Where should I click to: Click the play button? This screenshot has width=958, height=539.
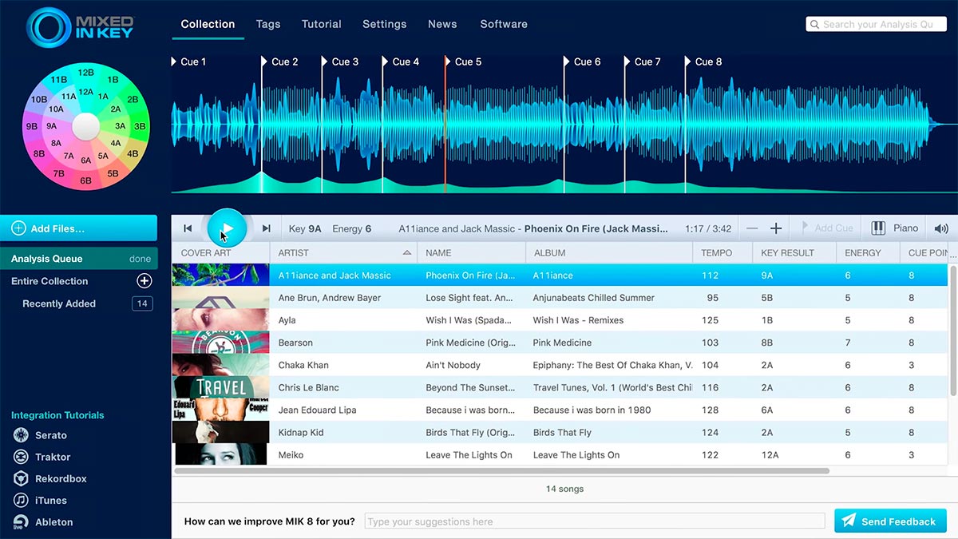pos(227,228)
